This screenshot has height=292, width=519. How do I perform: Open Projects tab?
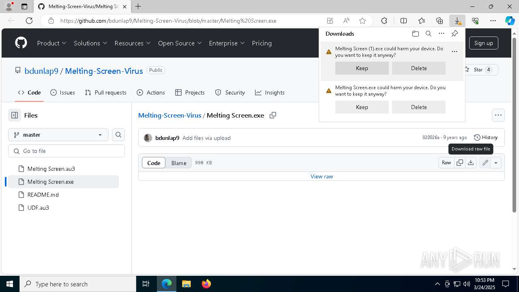pyautogui.click(x=190, y=92)
